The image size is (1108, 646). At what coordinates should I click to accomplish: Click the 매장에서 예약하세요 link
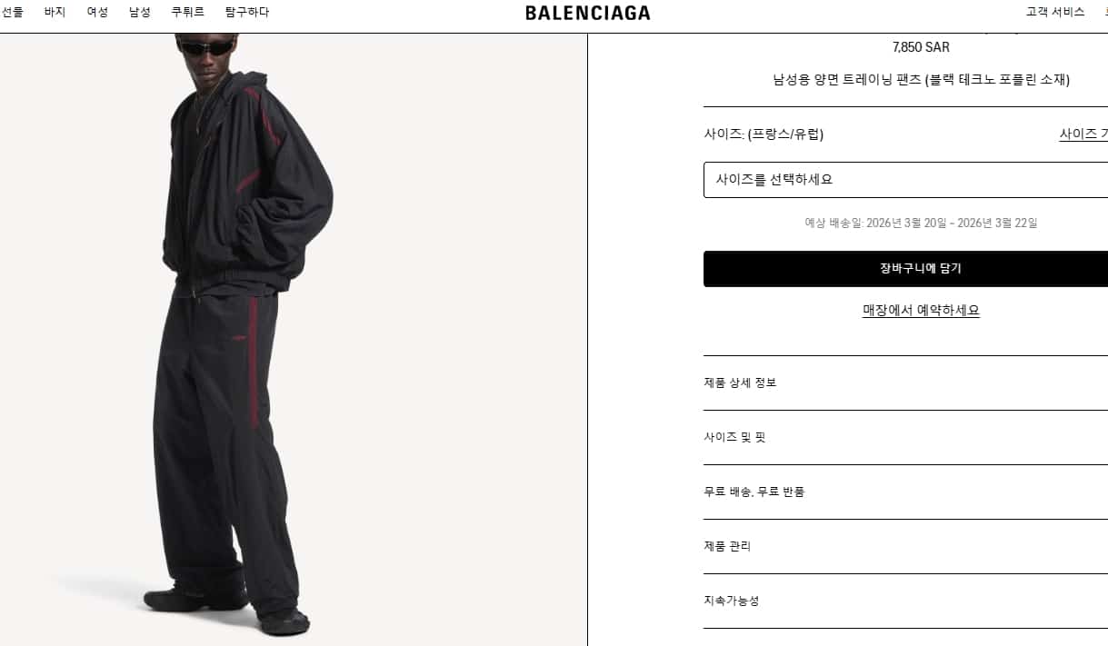(x=921, y=310)
